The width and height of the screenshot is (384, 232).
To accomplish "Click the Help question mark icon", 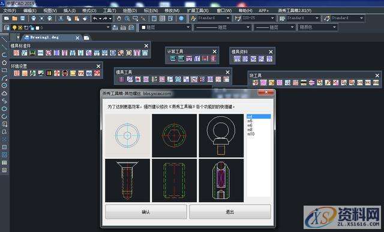I will pos(181,19).
